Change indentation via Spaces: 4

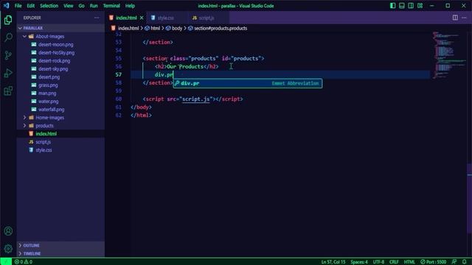coord(359,262)
